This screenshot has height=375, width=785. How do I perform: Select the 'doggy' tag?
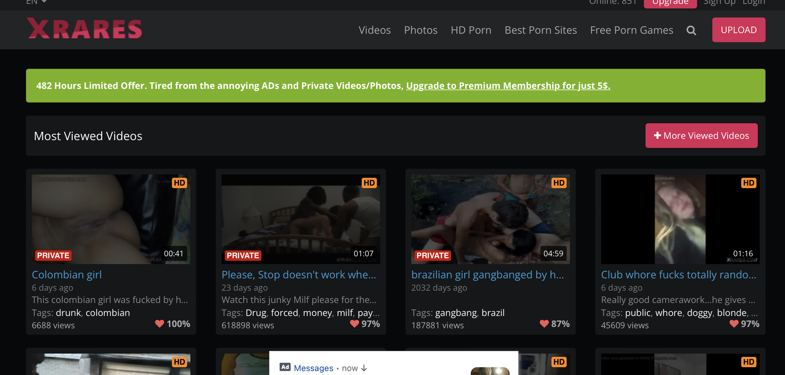tap(700, 313)
